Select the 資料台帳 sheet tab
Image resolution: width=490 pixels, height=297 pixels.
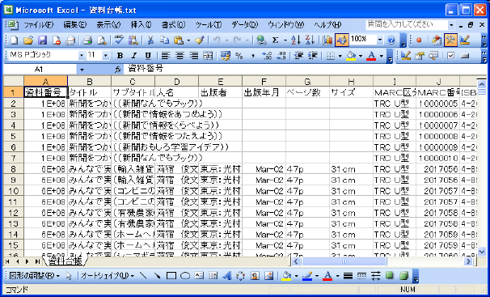point(65,261)
